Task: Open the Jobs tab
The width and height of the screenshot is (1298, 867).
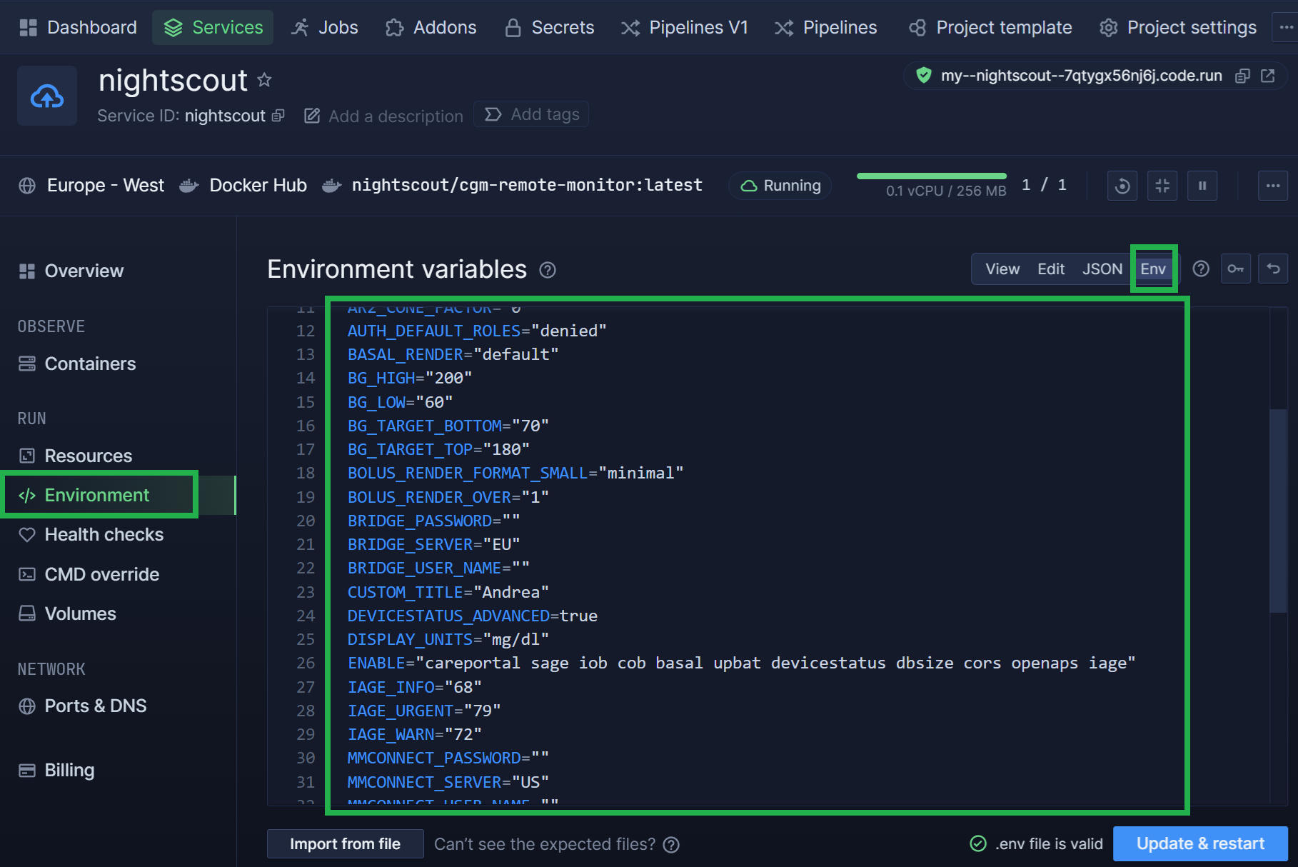Action: (324, 27)
